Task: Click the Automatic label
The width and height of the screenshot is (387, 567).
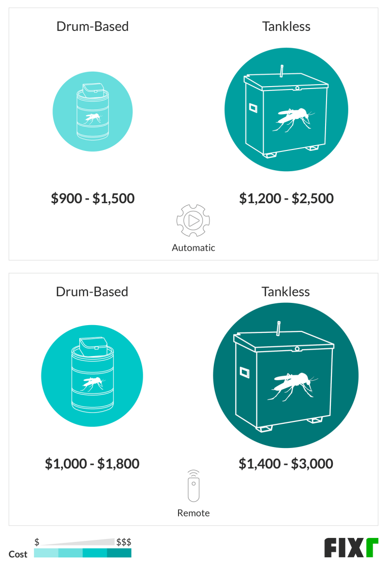Action: 193,248
